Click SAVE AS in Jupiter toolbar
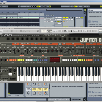This screenshot has width=102, height=102. pyautogui.click(x=49, y=31)
